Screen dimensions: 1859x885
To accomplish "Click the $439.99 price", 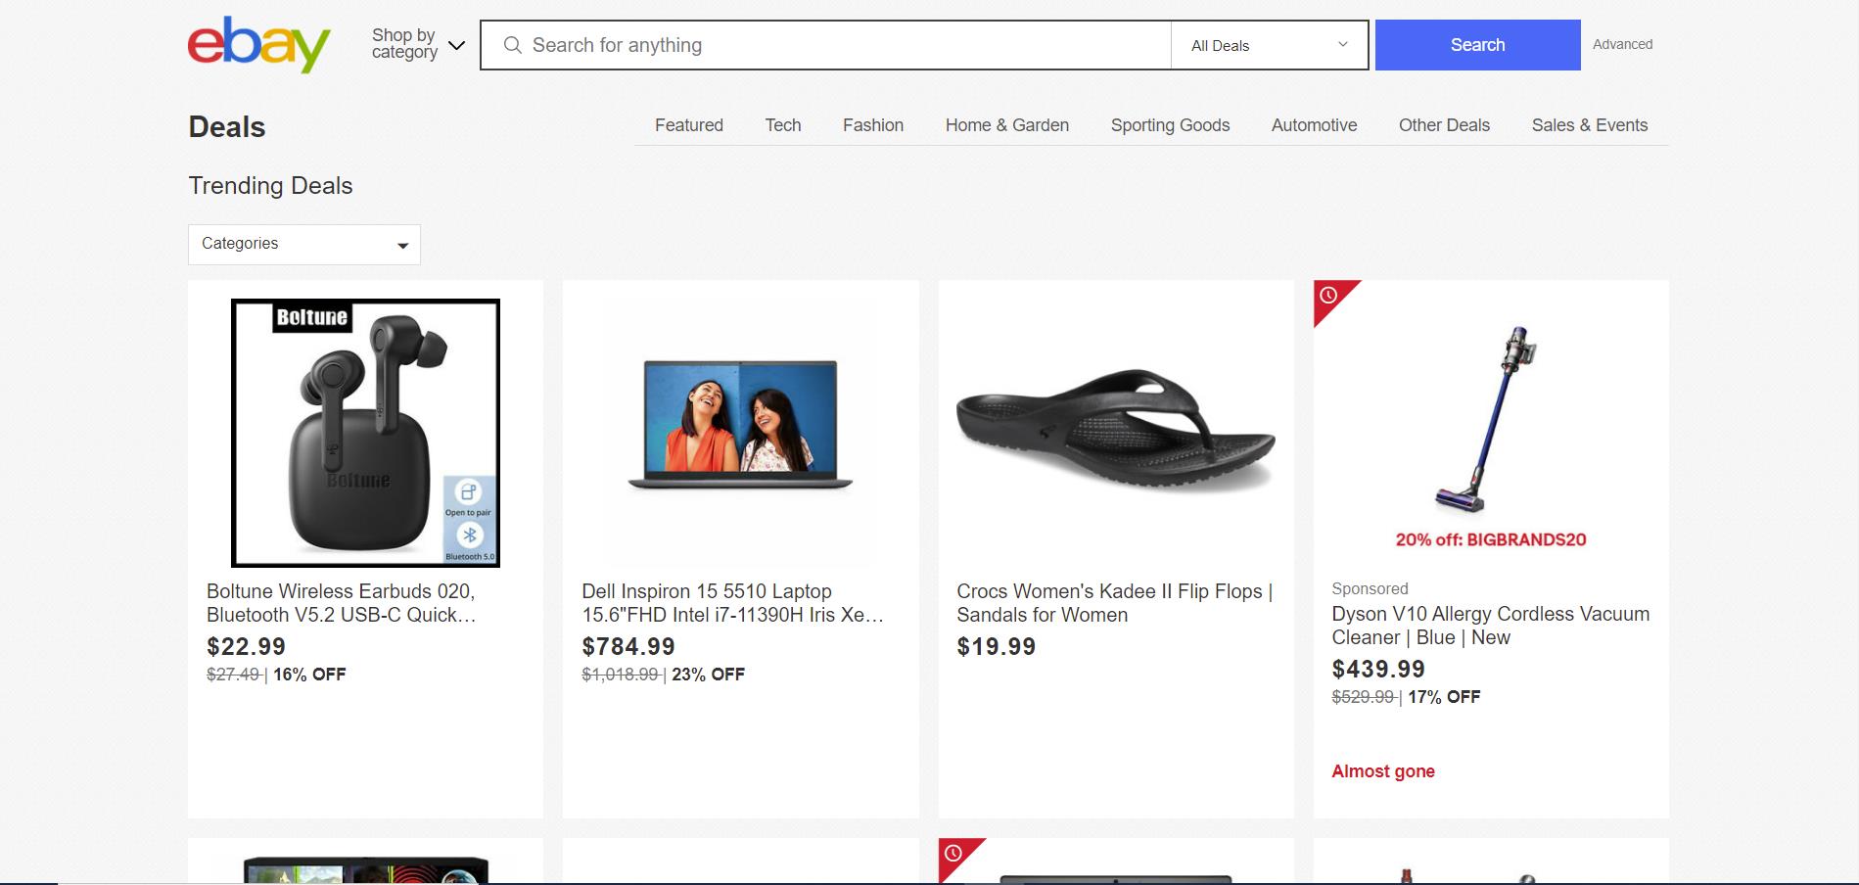I will pos(1378,669).
